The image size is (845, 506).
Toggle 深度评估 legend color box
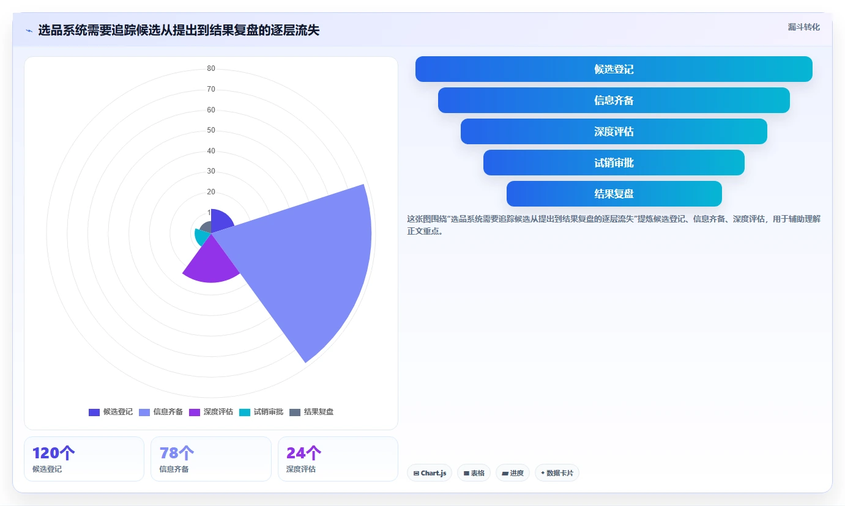tap(195, 412)
